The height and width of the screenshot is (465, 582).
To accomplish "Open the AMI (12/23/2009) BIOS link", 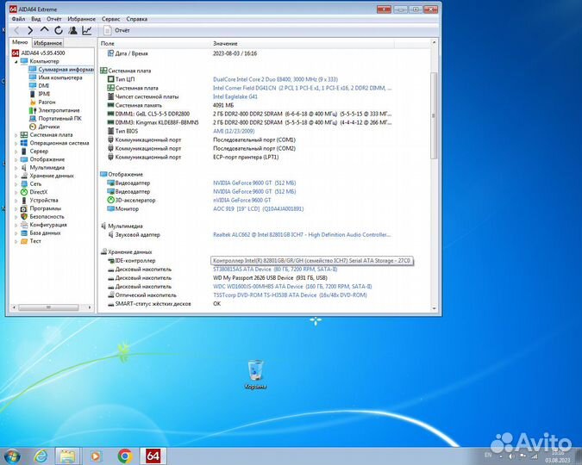I will pos(234,131).
